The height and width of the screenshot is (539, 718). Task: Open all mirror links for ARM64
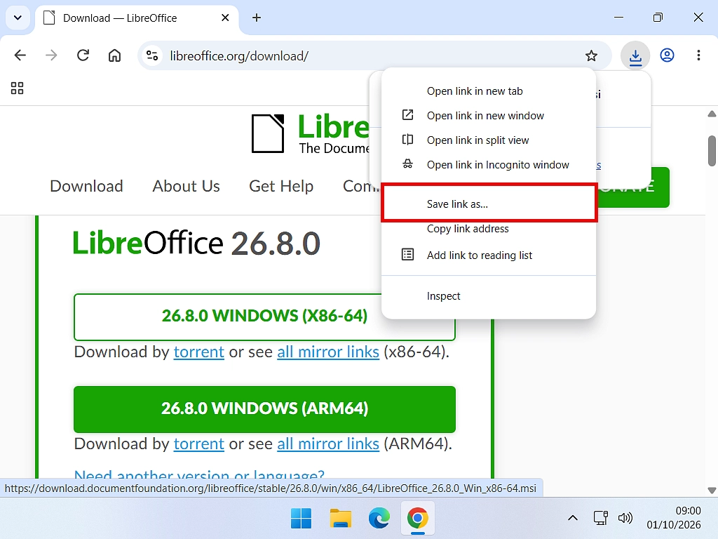click(328, 444)
